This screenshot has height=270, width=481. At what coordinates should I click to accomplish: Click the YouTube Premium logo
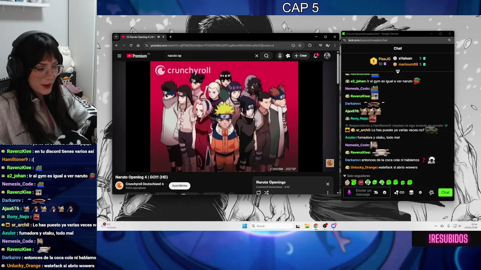[x=137, y=56]
